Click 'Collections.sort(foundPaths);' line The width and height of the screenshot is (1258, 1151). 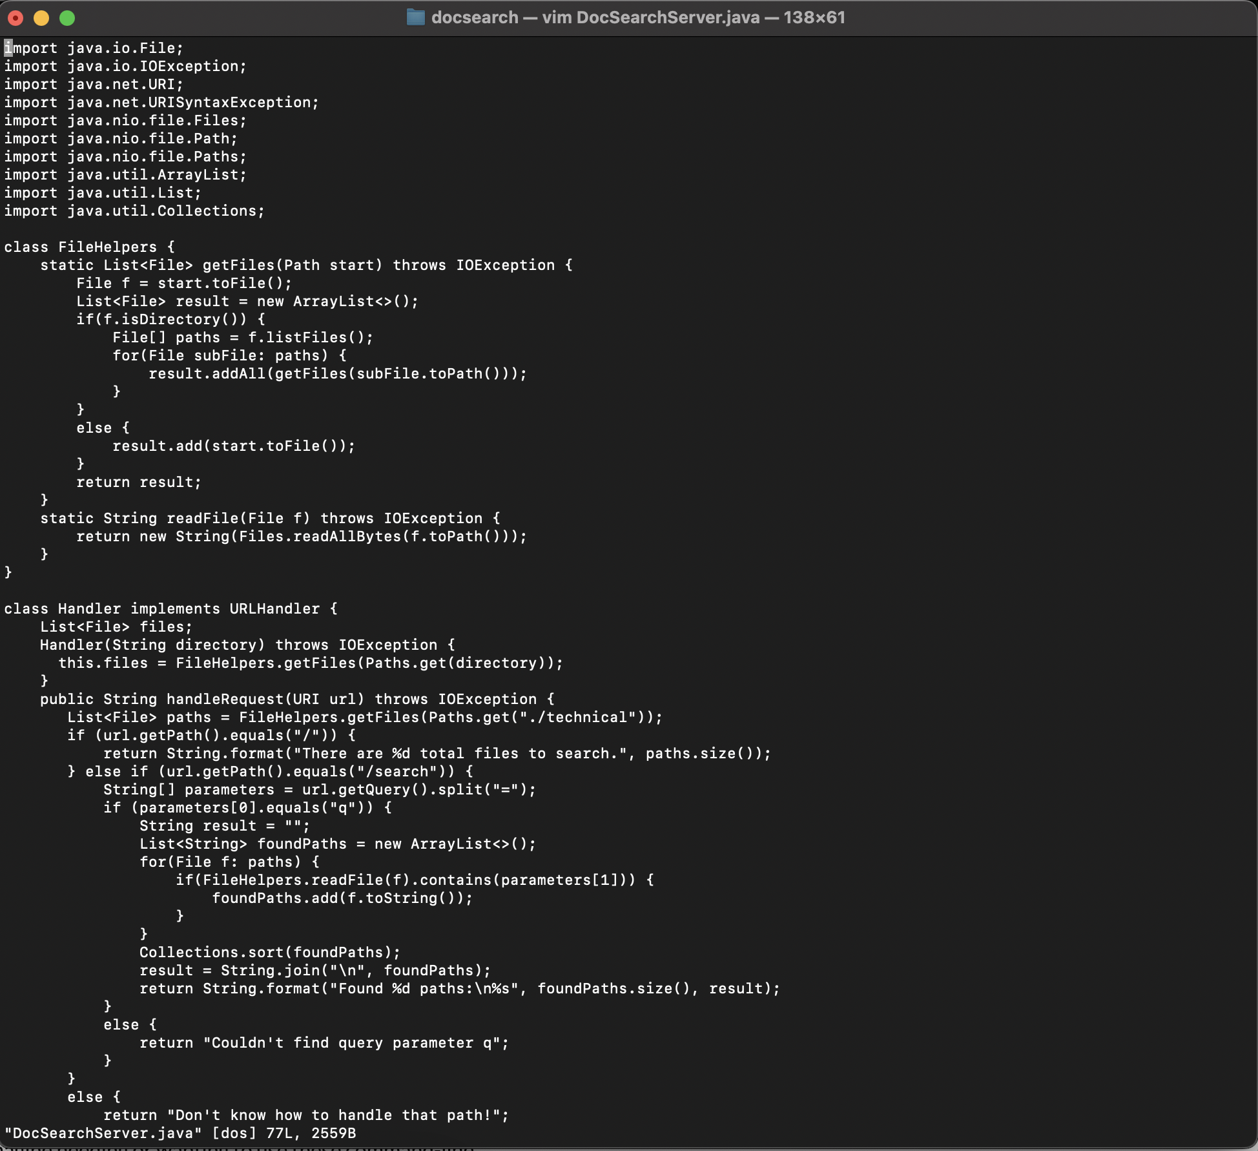tap(271, 953)
